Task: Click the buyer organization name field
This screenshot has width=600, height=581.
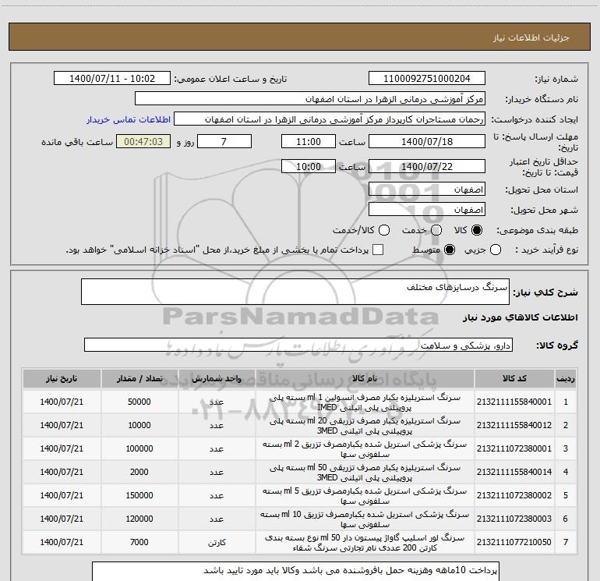Action: pyautogui.click(x=310, y=99)
